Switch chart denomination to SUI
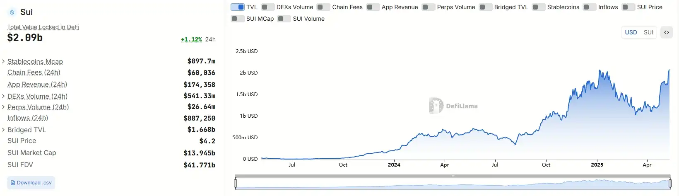The image size is (679, 196). click(x=648, y=32)
